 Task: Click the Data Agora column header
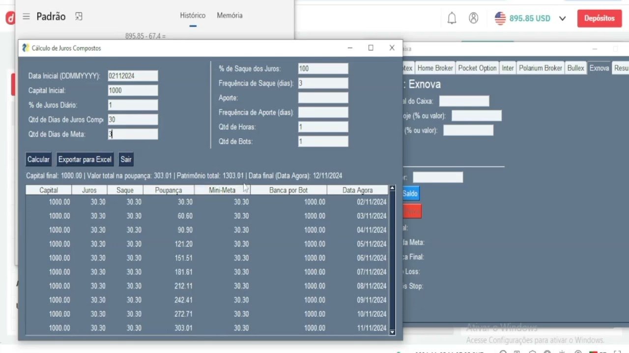click(x=358, y=190)
